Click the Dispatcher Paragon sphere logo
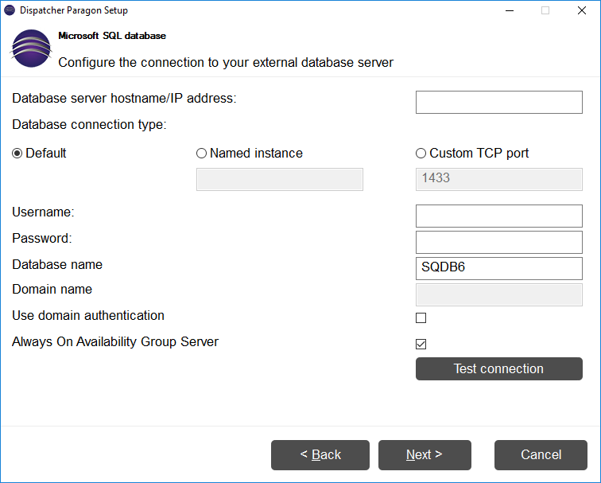This screenshot has width=601, height=483. [30, 49]
